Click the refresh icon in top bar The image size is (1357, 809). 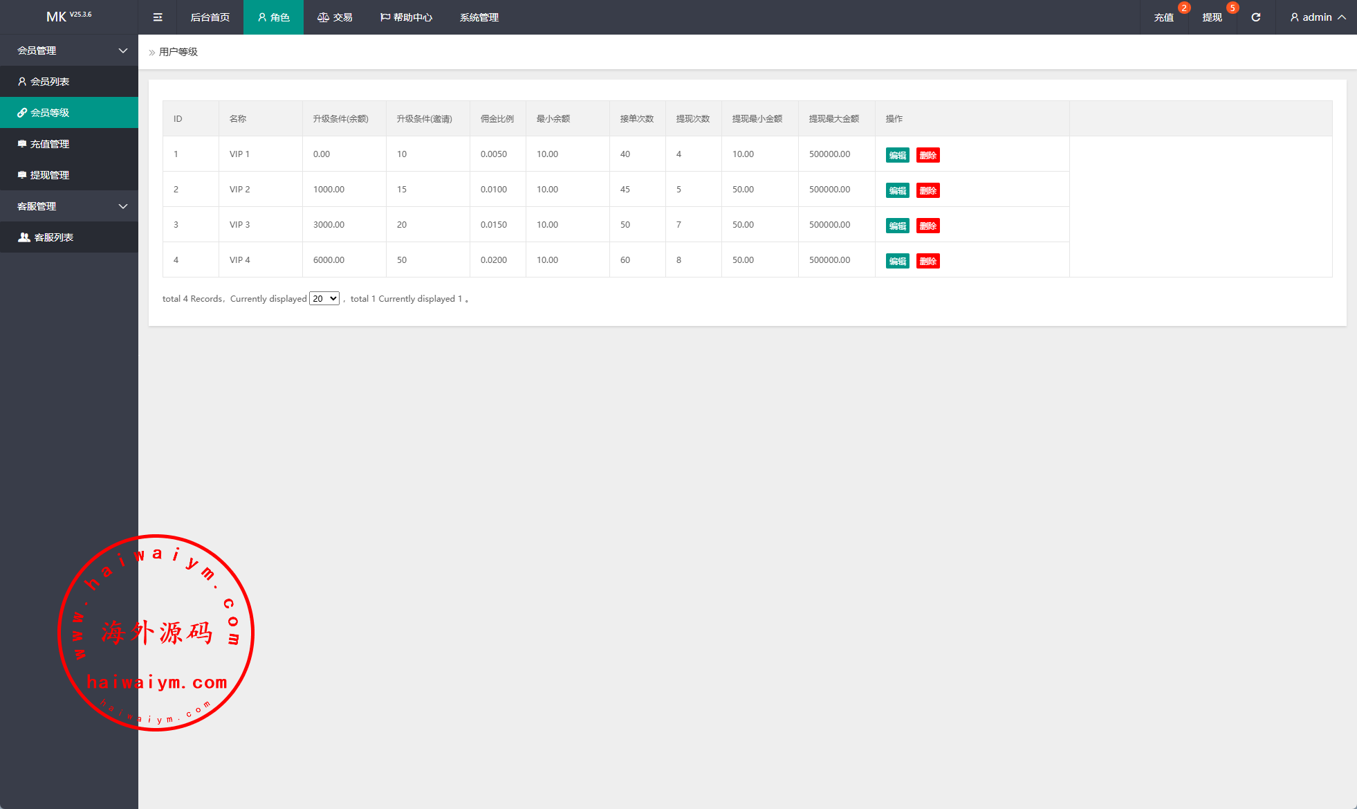coord(1256,17)
